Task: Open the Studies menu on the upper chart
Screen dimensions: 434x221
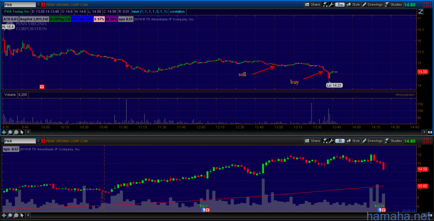Action: tap(393, 5)
